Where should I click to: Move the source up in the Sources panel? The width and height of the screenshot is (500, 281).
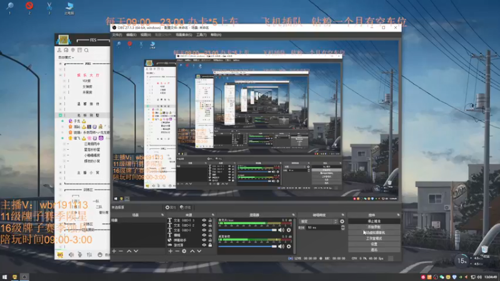pyautogui.click(x=192, y=251)
